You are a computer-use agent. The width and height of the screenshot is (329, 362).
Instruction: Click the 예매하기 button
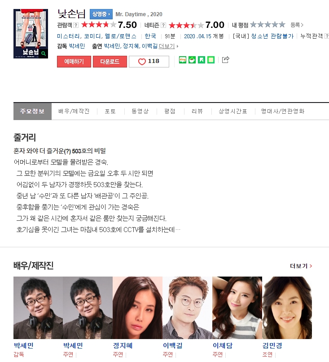click(74, 62)
